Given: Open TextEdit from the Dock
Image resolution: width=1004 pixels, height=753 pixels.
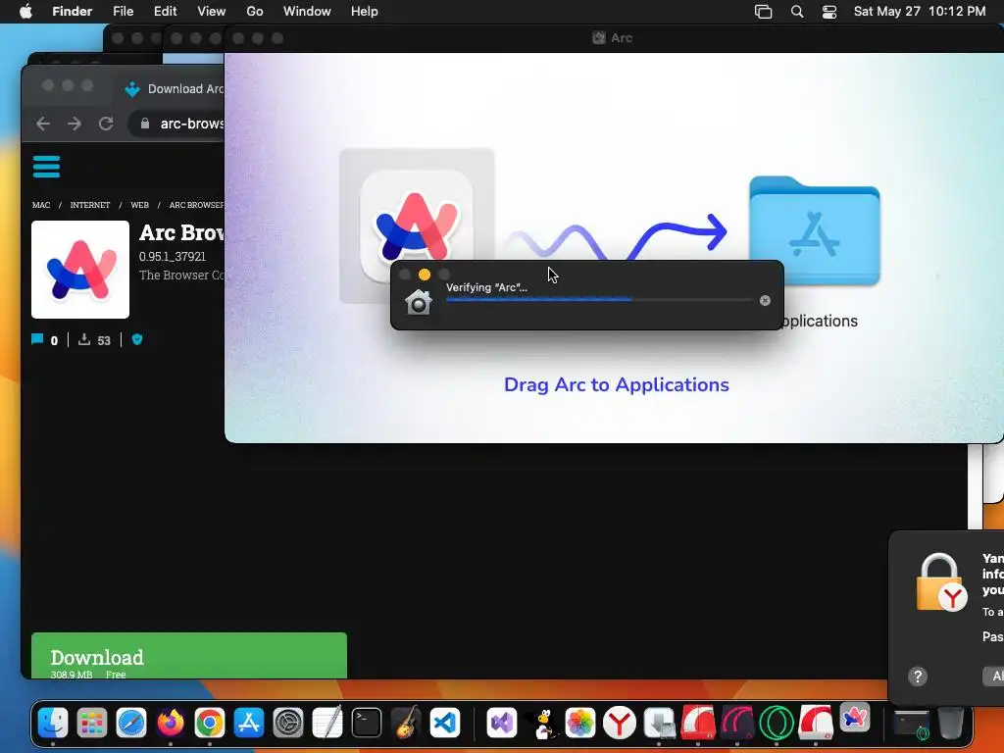Looking at the screenshot, I should point(327,723).
